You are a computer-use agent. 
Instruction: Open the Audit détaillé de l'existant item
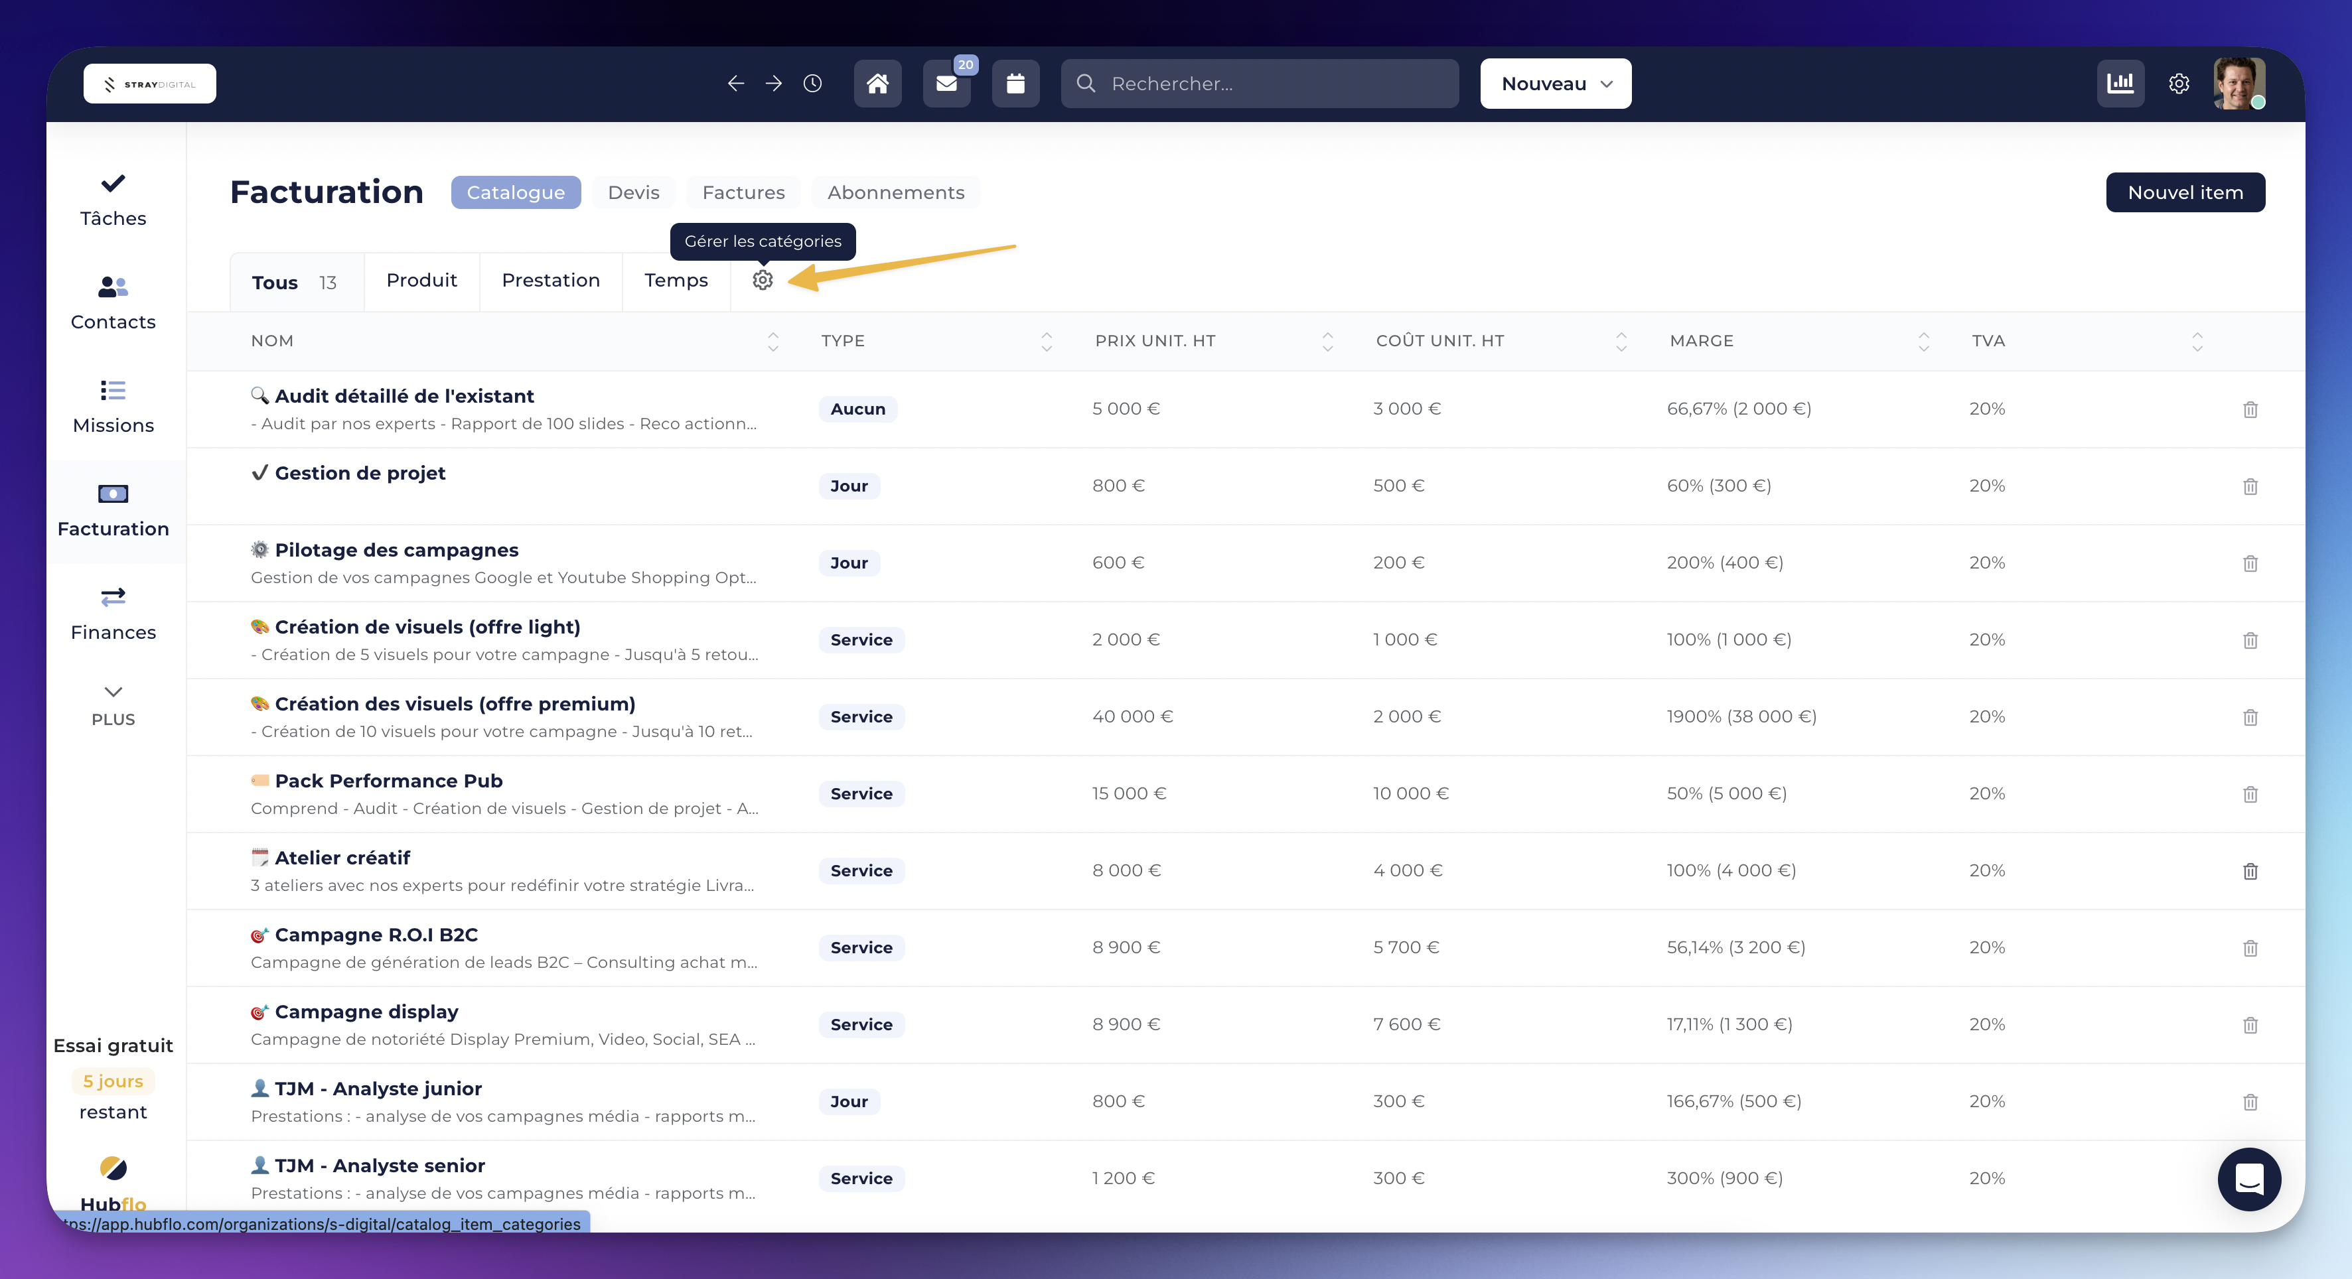pyautogui.click(x=404, y=396)
